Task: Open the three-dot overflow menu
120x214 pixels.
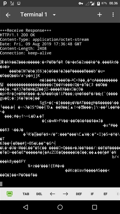Action: point(113,15)
